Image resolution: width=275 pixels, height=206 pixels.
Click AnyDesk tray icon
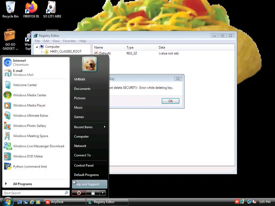(x=237, y=202)
